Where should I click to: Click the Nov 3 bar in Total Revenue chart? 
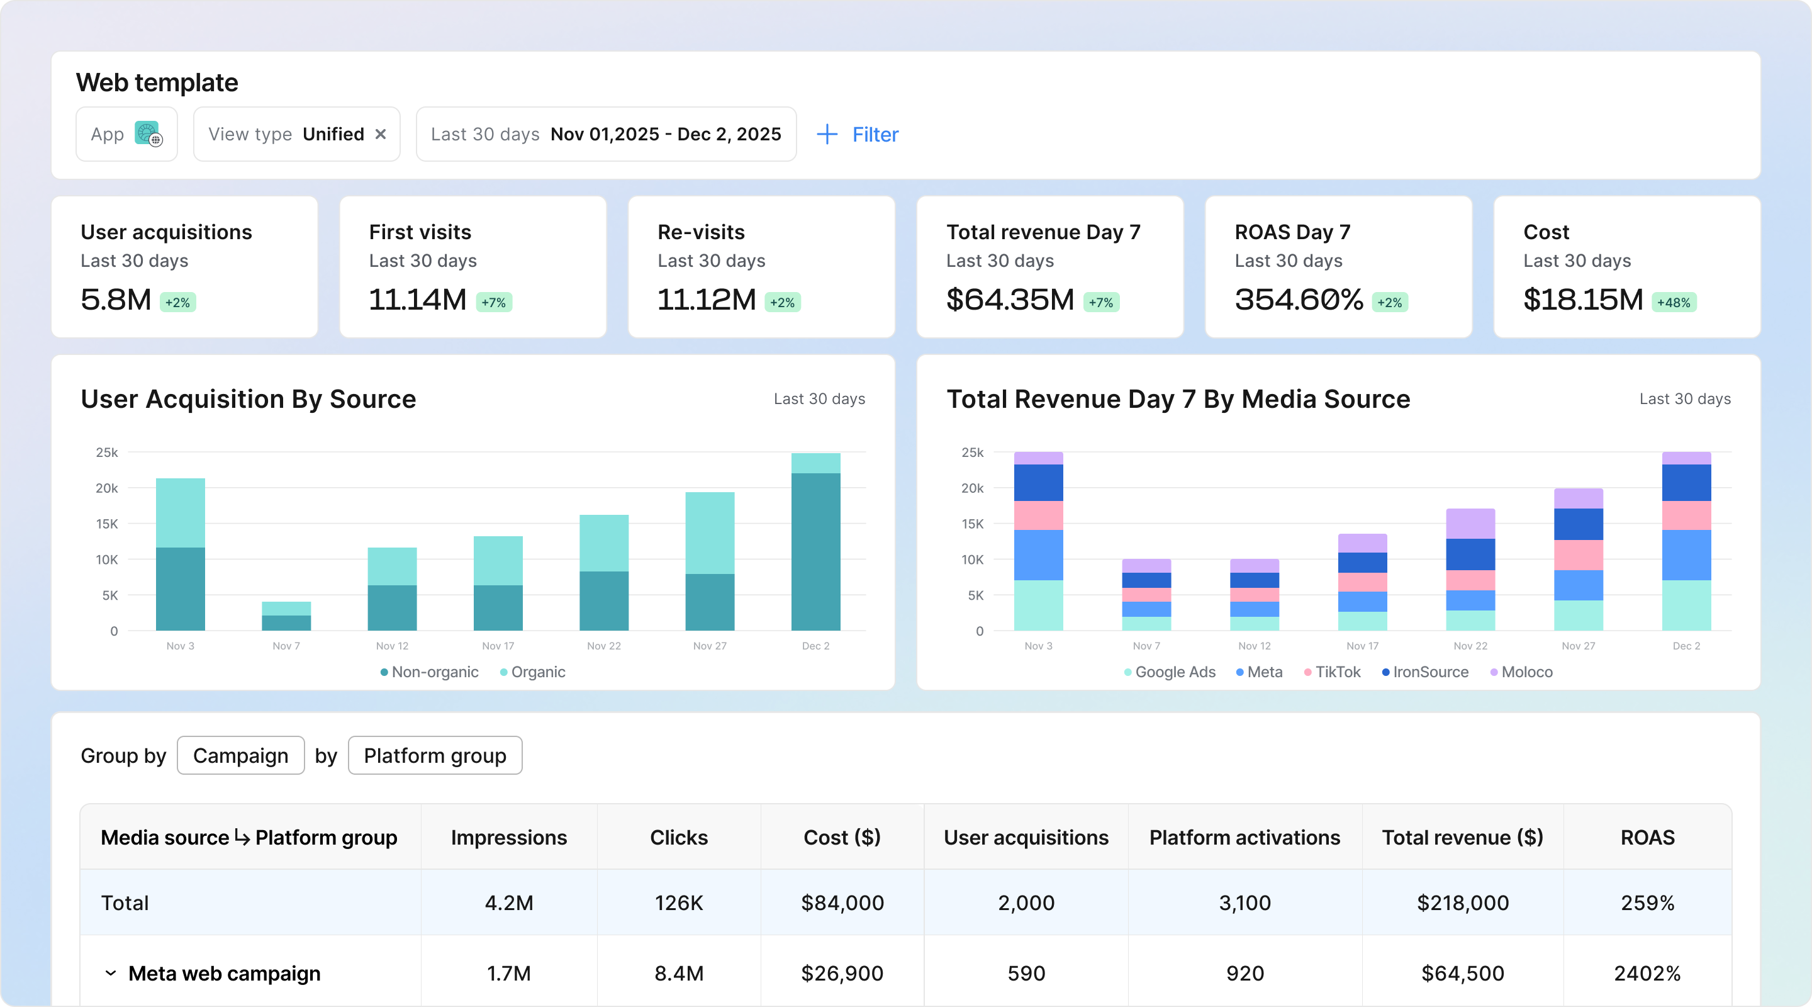(x=1038, y=541)
